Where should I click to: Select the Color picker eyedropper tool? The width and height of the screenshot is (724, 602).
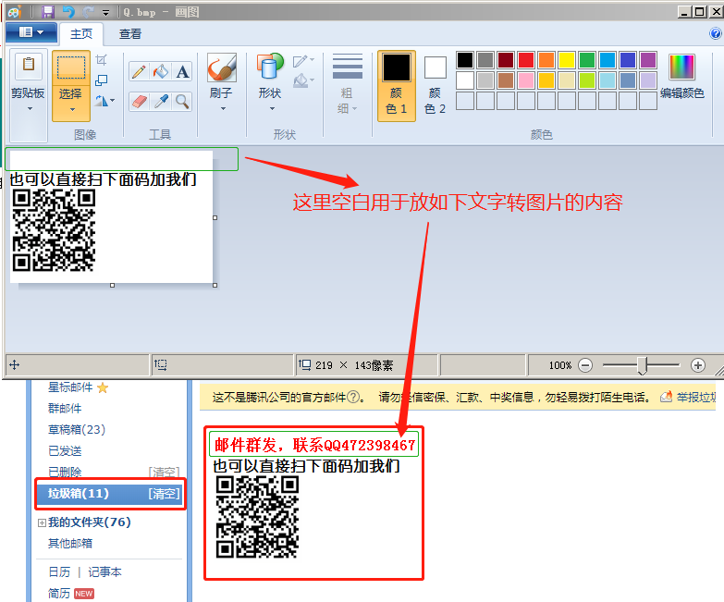(161, 101)
